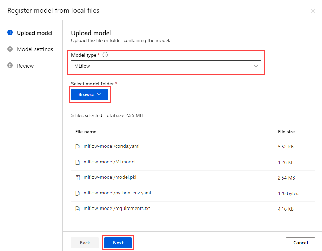Click the chevron on the MLflow combo box

256,66
